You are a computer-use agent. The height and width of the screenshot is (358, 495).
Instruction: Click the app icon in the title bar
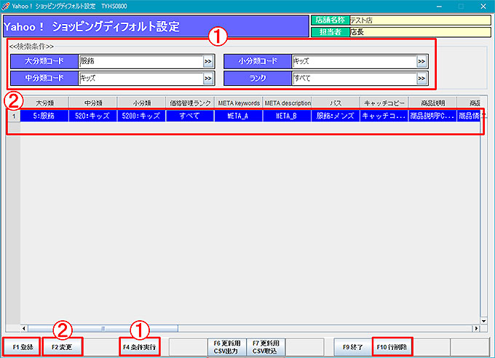6,6
